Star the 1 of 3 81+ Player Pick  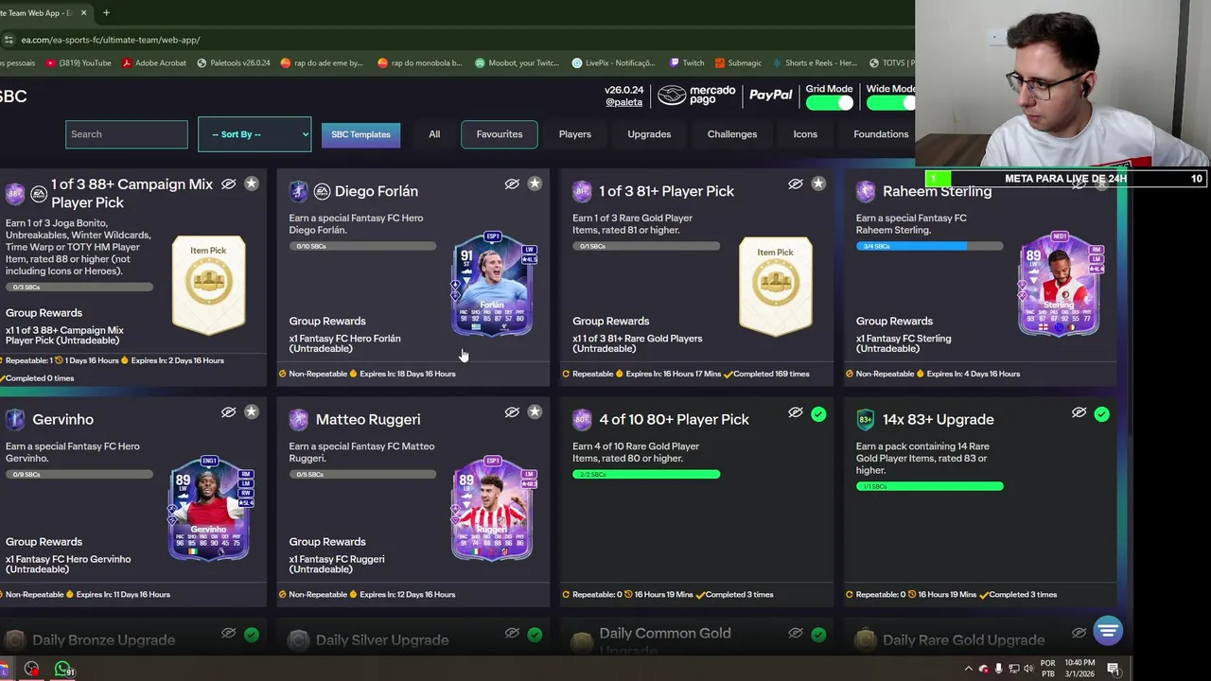pyautogui.click(x=818, y=183)
